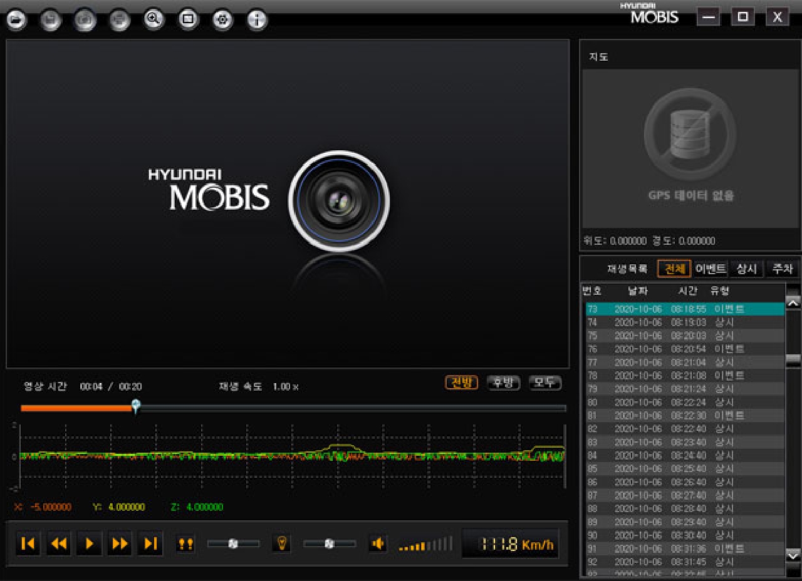Select playlist row 83 at 08:23:40
The image size is (802, 581).
[x=685, y=442]
